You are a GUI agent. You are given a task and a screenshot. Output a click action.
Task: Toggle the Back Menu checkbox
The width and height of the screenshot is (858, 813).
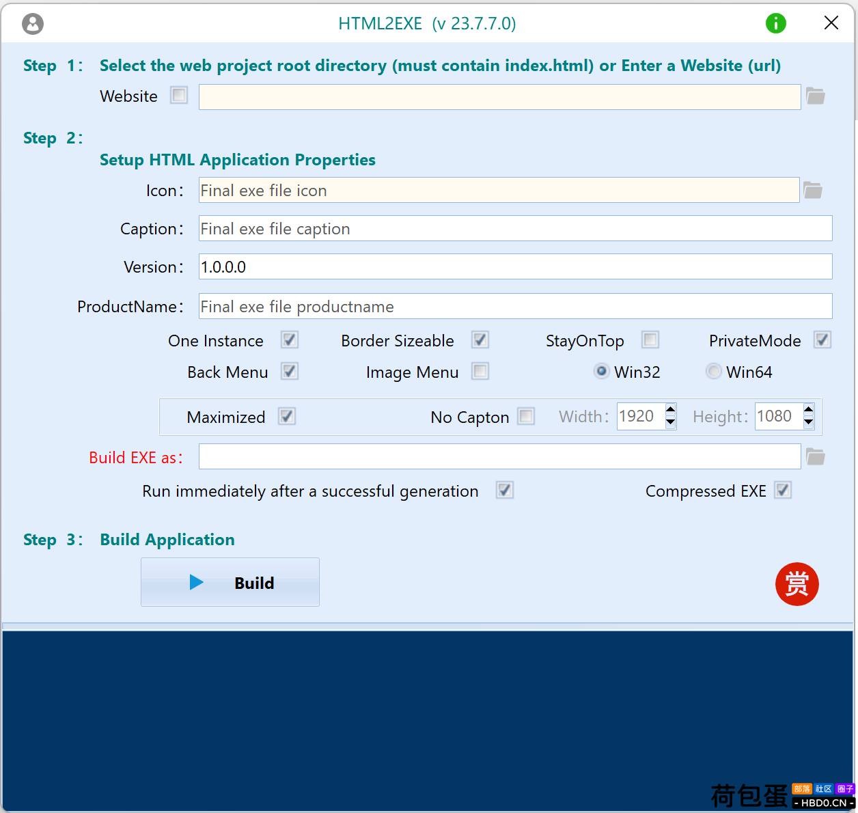[290, 371]
